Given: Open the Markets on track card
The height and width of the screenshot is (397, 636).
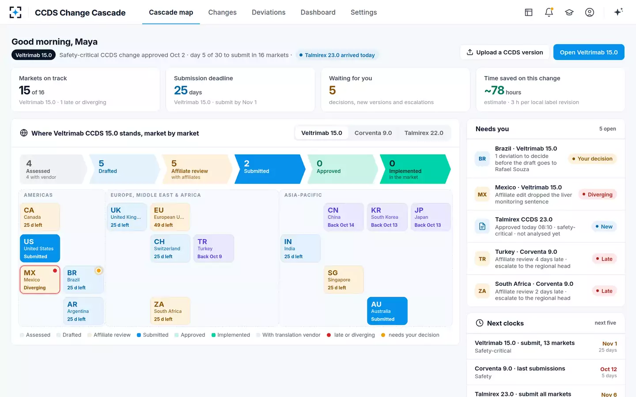Looking at the screenshot, I should pos(86,90).
